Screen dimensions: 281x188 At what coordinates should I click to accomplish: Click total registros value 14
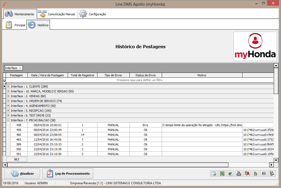pyautogui.click(x=82, y=135)
